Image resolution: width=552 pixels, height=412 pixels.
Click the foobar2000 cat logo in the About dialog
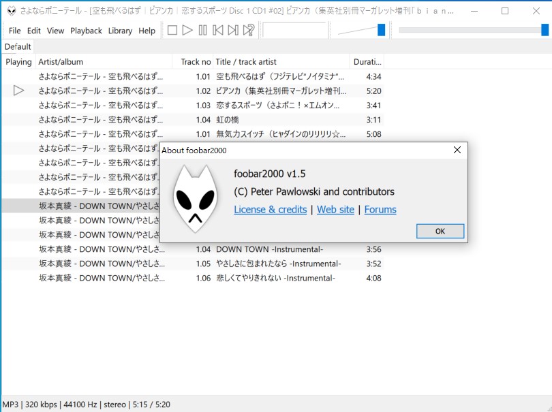coord(198,197)
